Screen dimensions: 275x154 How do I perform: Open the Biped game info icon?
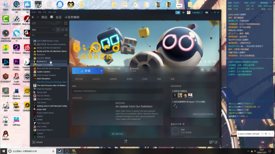[208, 70]
